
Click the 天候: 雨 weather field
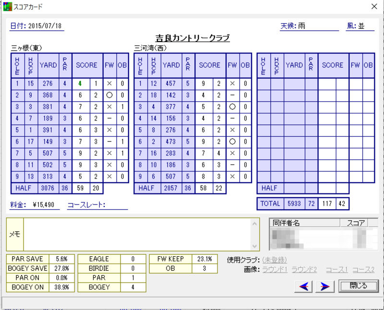(309, 26)
